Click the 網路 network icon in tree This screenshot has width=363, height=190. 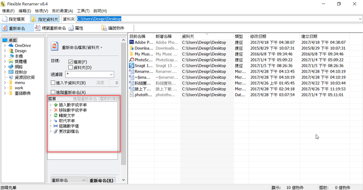click(11, 66)
